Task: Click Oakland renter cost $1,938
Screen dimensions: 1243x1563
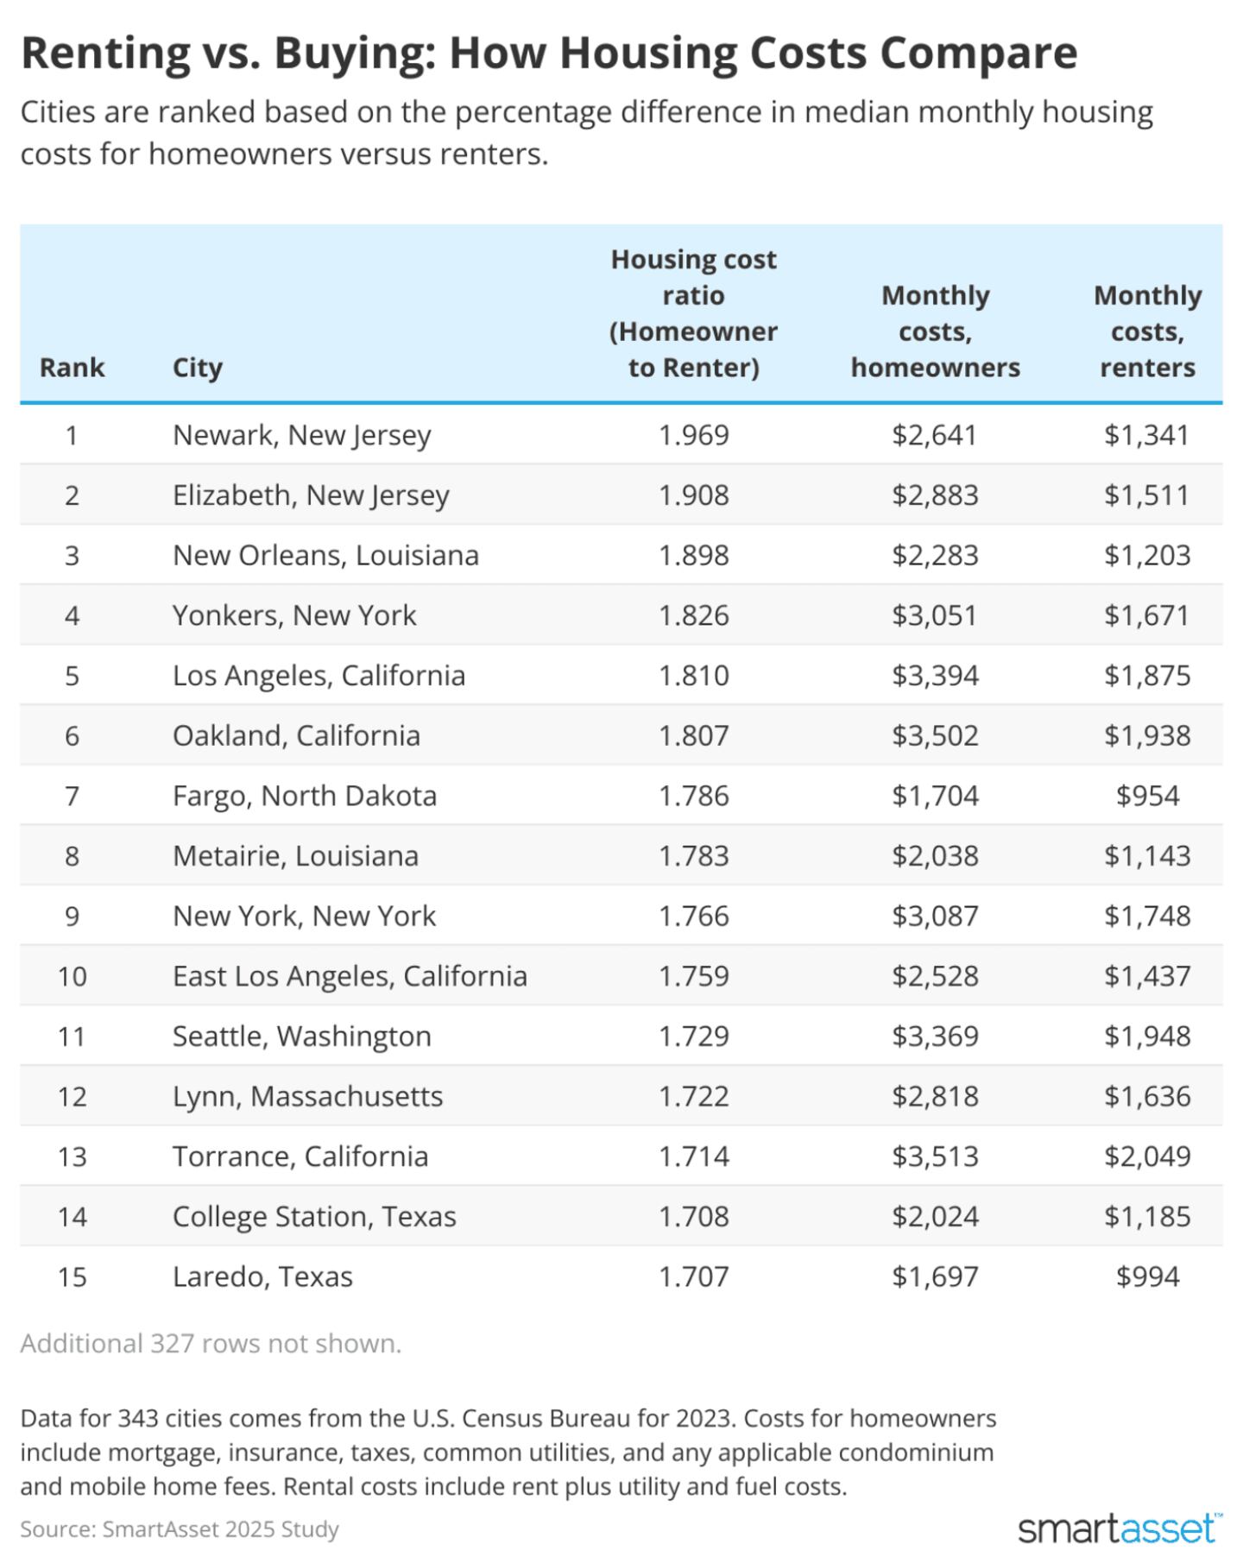Action: tap(1147, 735)
